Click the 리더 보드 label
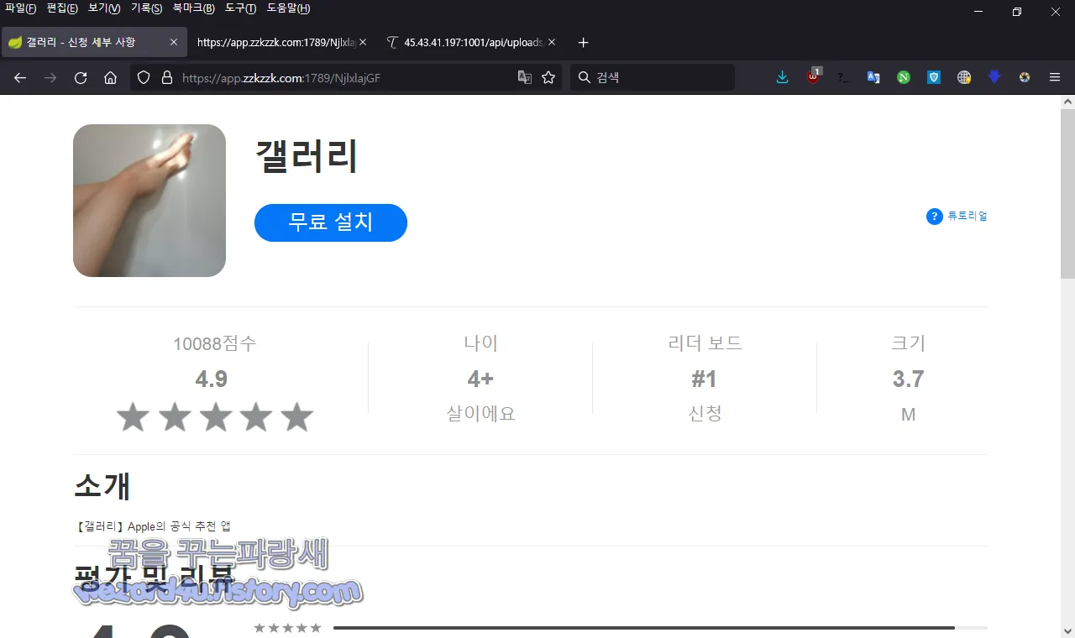Image resolution: width=1075 pixels, height=638 pixels. tap(705, 343)
